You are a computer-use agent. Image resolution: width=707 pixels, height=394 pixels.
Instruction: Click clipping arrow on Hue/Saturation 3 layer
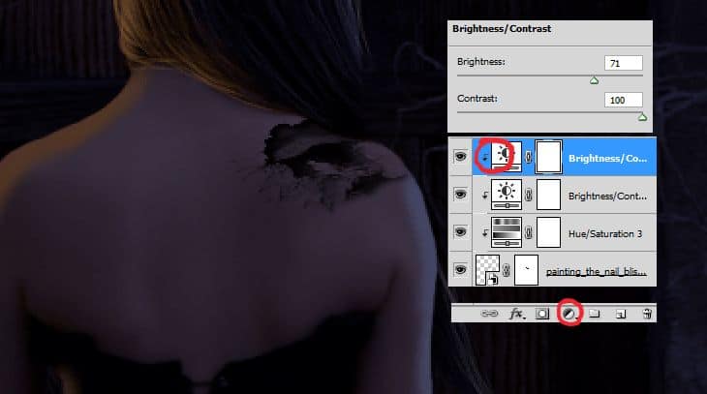[485, 232]
